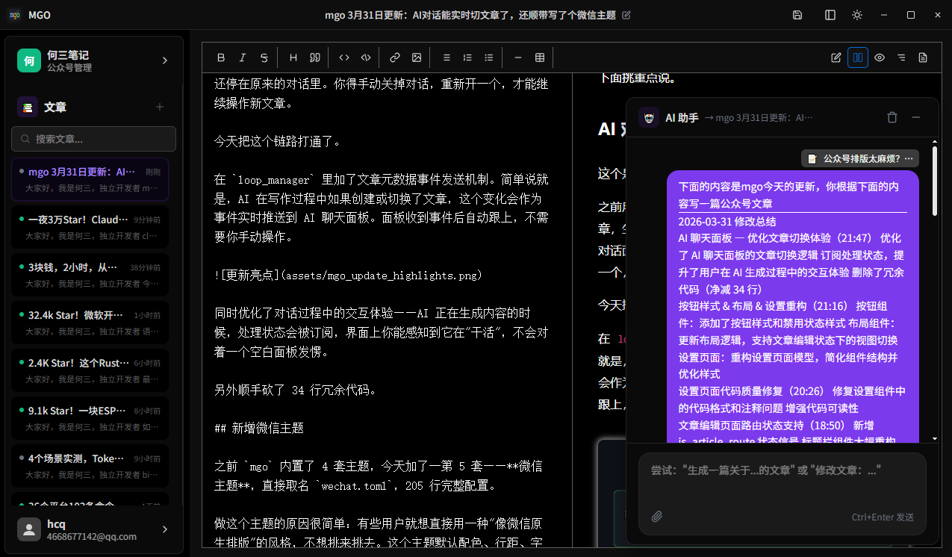Insert an image via the toolbar icon
The width and height of the screenshot is (952, 557).
pos(416,57)
